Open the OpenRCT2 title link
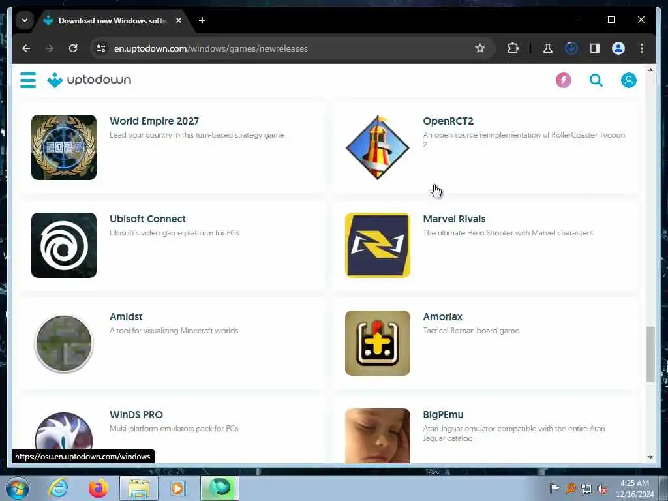This screenshot has width=668, height=501. tap(448, 121)
